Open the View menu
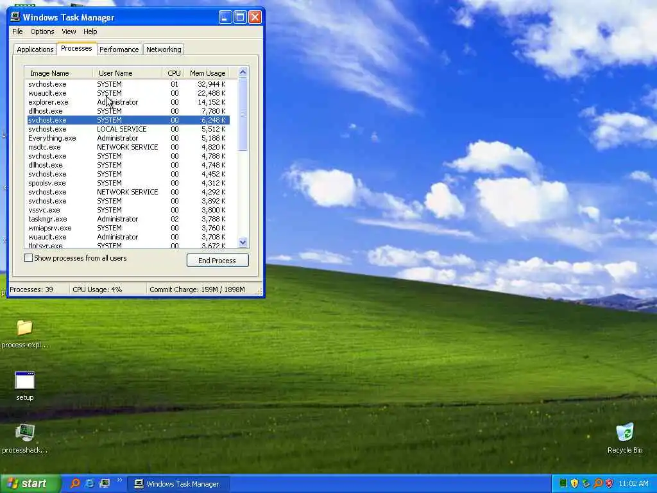 (69, 31)
